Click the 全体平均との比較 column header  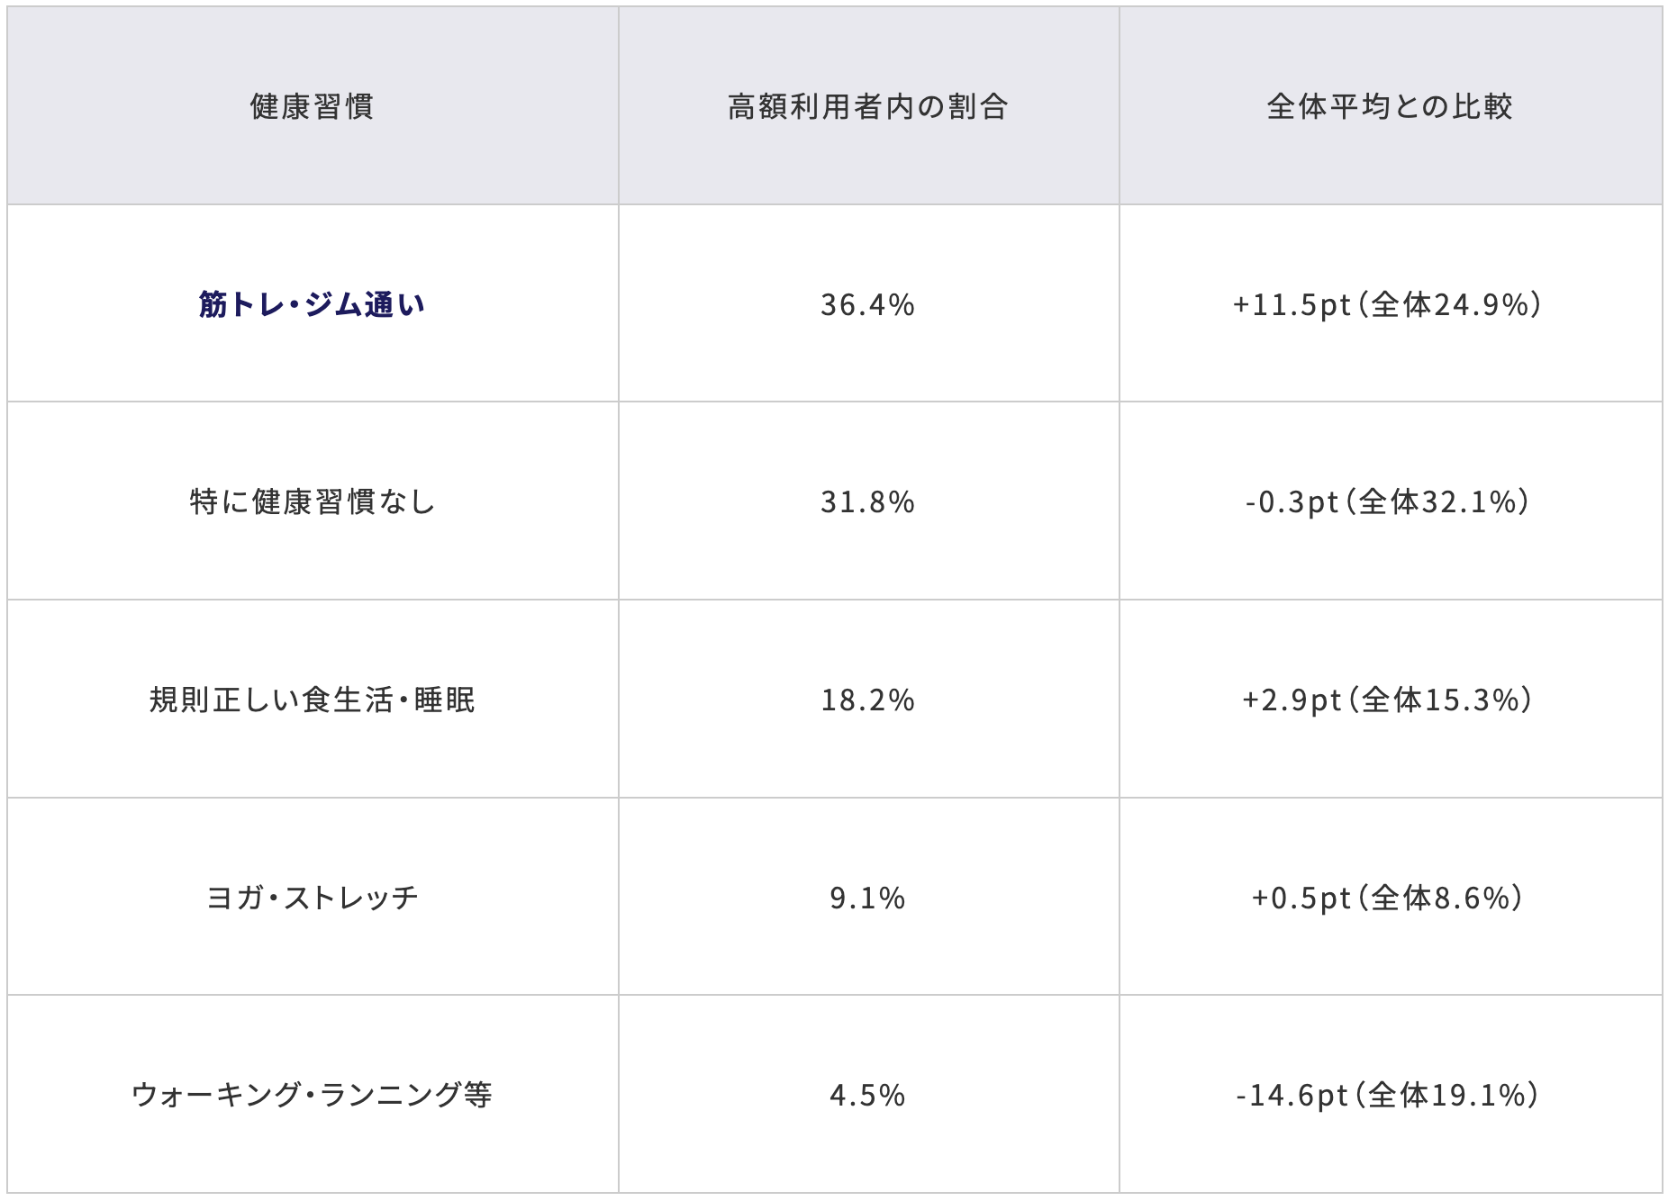point(1389,106)
